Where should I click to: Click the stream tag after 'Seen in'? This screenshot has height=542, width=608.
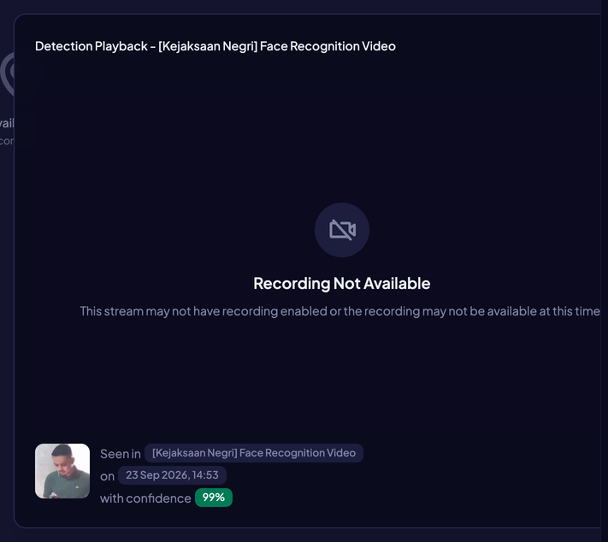254,453
